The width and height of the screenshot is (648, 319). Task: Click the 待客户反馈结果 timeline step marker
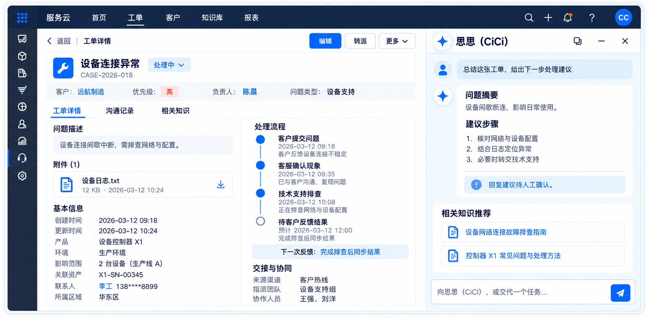point(260,221)
